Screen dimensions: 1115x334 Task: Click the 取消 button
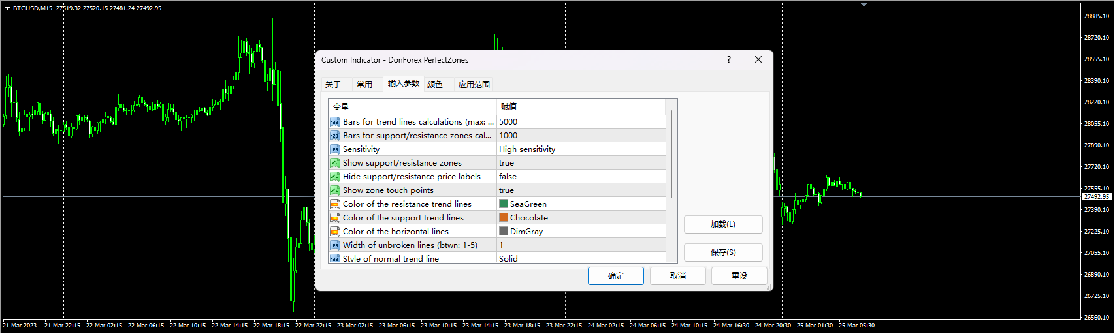[678, 276]
